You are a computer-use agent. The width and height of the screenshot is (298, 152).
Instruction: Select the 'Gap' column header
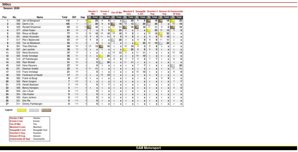pos(83,17)
